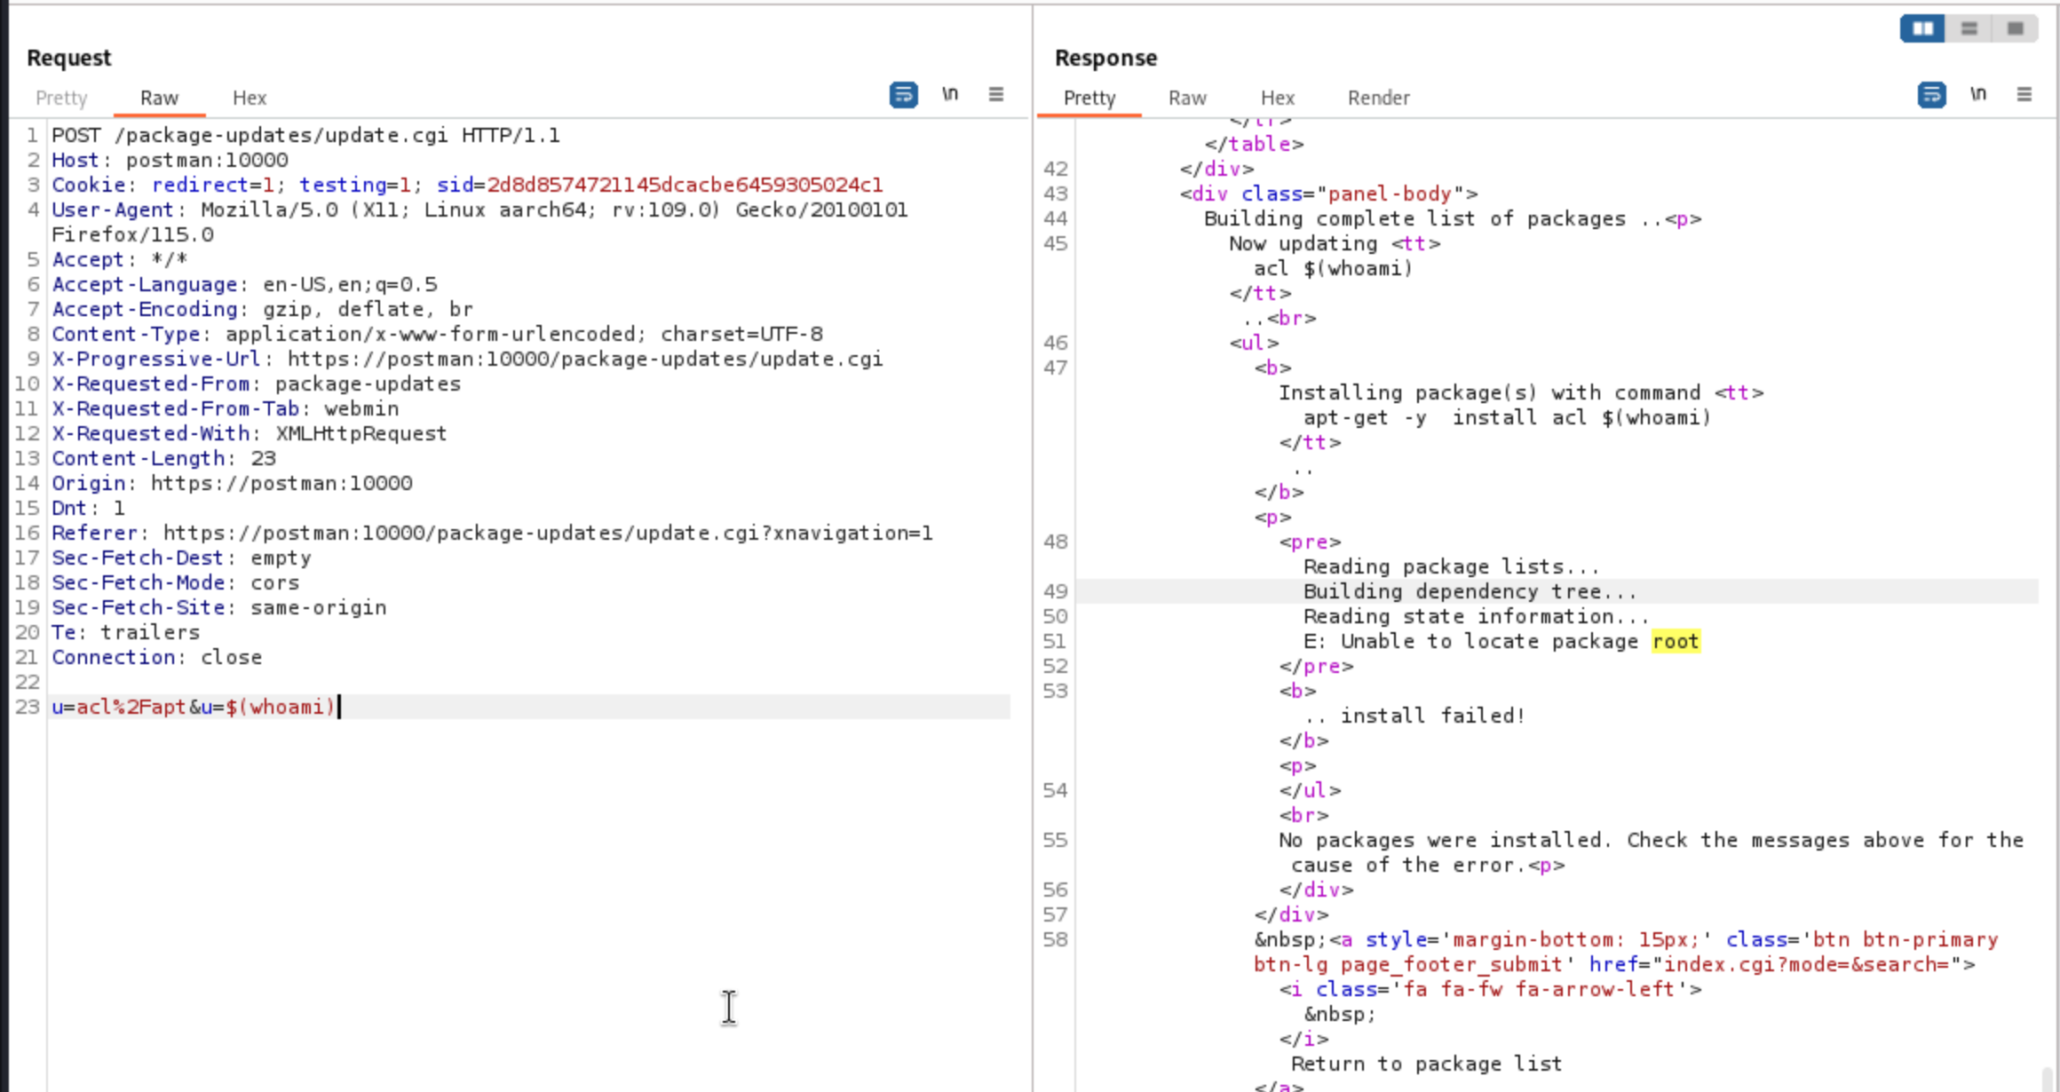Select the Raw tab in Request
Image resolution: width=2060 pixels, height=1092 pixels.
[x=159, y=98]
